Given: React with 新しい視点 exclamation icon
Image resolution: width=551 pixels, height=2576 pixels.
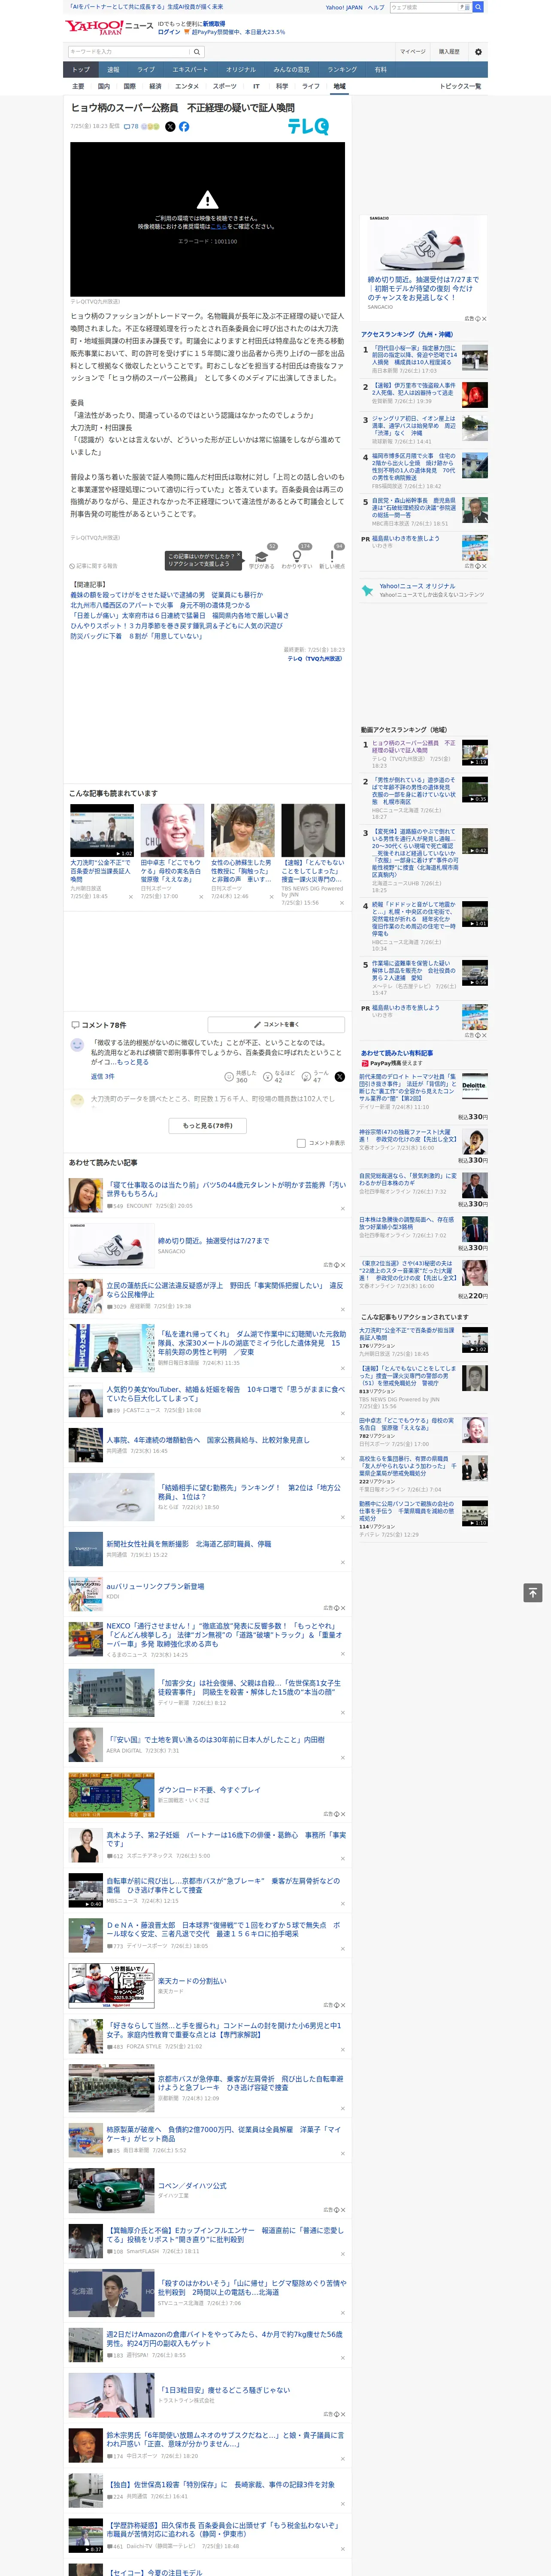Looking at the screenshot, I should pos(332,557).
